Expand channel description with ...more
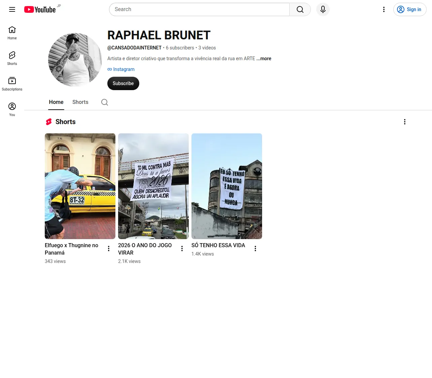 [264, 59]
